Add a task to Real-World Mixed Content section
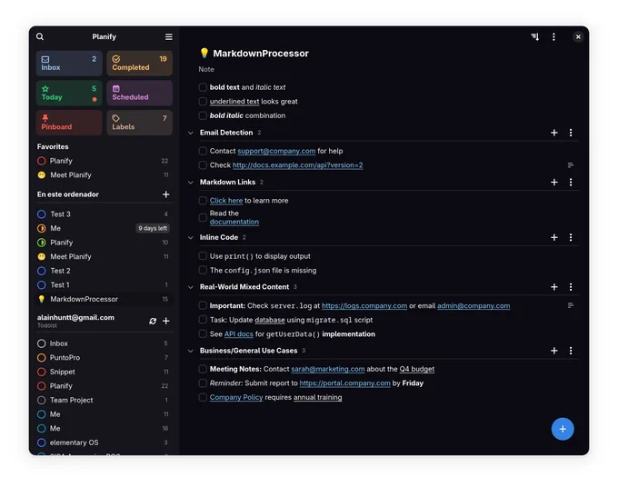This screenshot has width=618, height=487. pos(554,287)
